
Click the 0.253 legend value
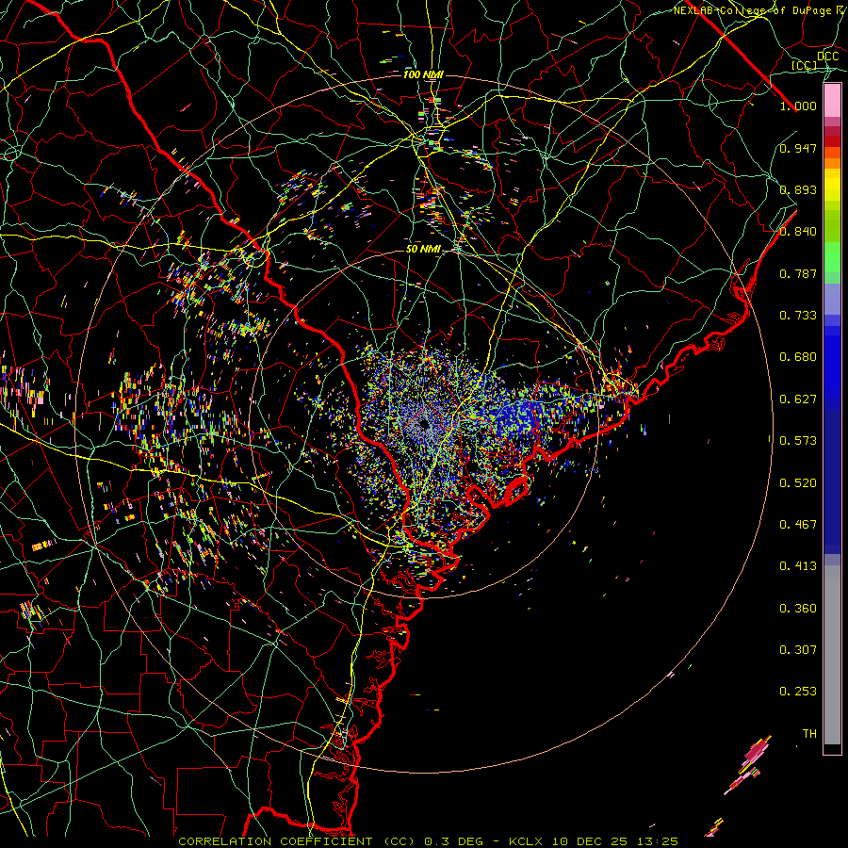click(798, 692)
